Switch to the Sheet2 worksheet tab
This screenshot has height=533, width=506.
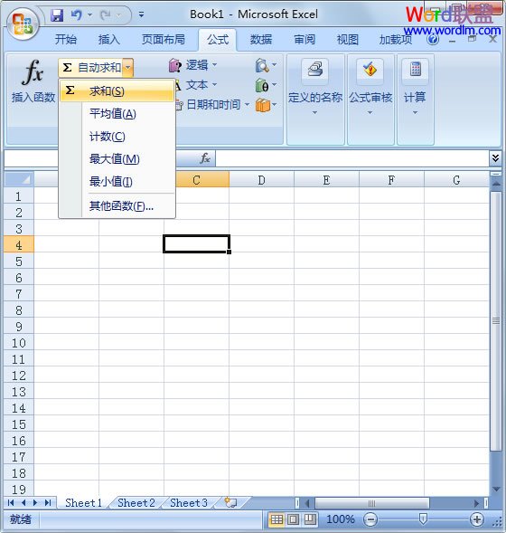[x=136, y=503]
